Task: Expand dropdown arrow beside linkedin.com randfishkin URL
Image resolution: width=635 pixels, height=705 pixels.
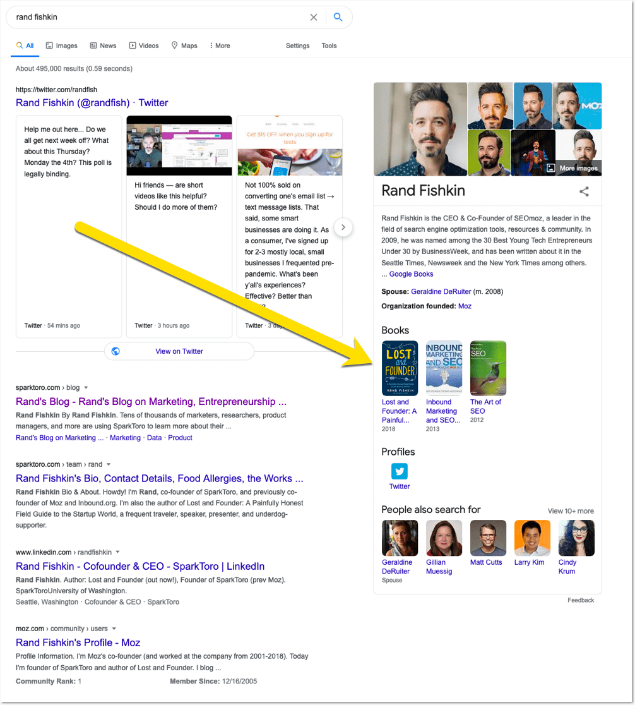Action: point(117,552)
